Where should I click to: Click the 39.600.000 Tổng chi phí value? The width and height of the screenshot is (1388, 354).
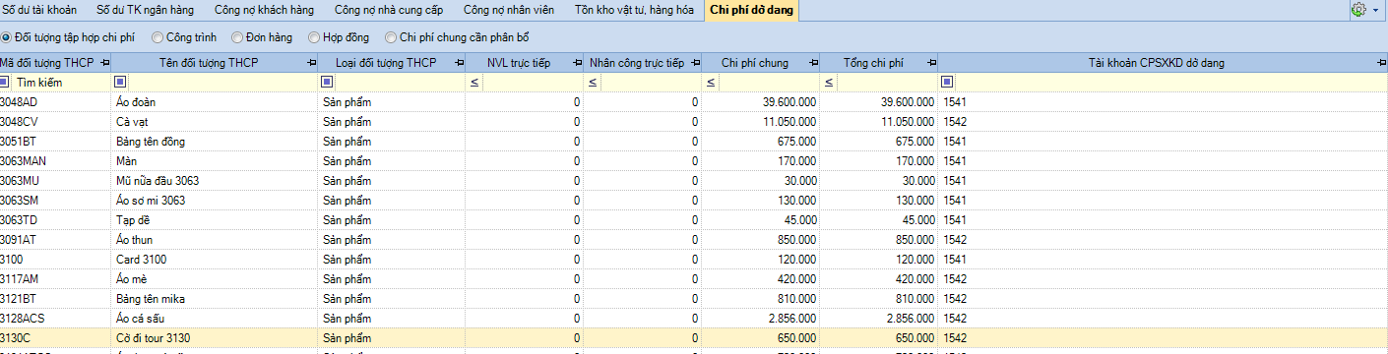[908, 102]
